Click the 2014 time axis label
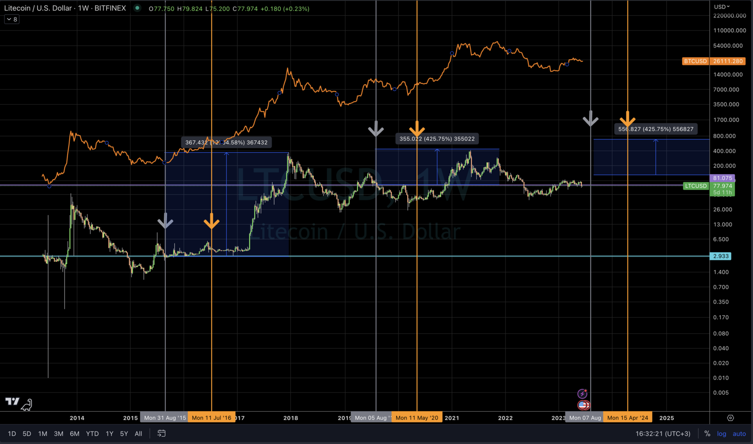 [77, 418]
